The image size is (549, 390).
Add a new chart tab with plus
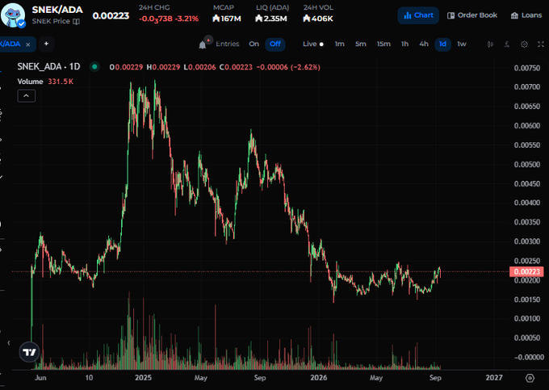[x=46, y=44]
